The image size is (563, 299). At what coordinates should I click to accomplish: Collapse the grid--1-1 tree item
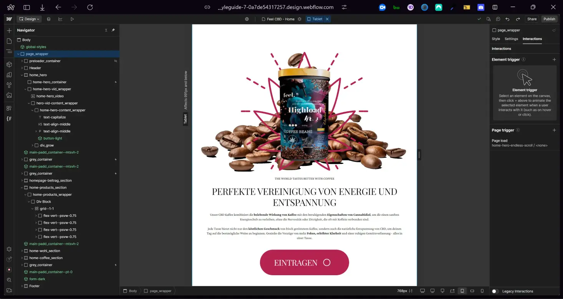point(32,209)
